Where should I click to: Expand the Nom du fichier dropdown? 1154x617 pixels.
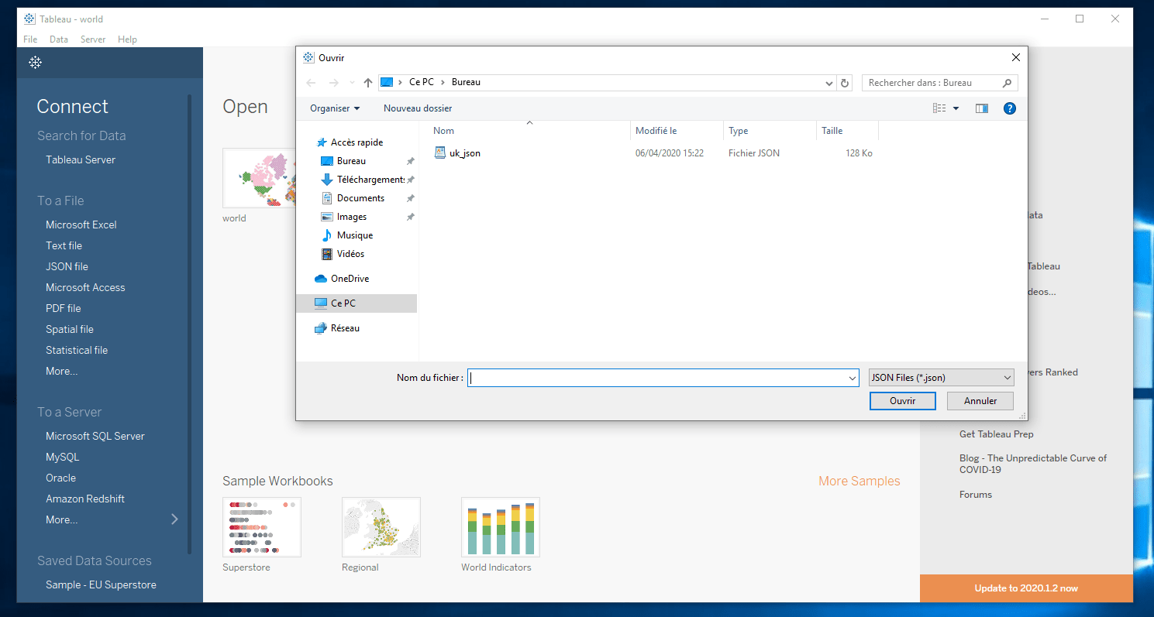[x=853, y=378]
